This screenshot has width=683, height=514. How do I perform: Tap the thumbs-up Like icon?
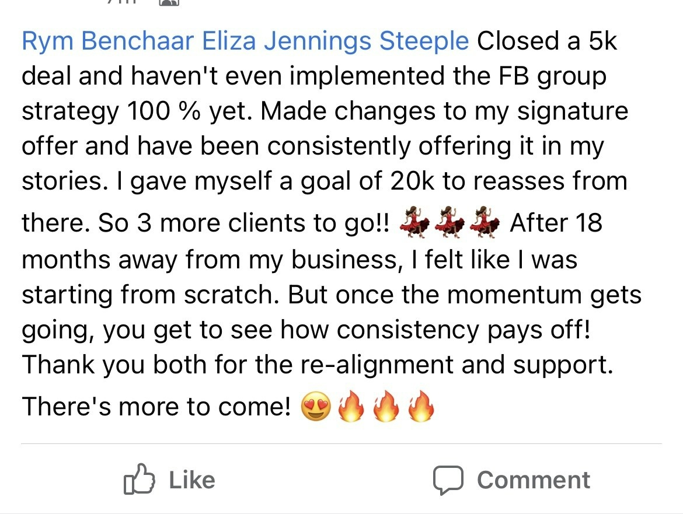click(140, 481)
